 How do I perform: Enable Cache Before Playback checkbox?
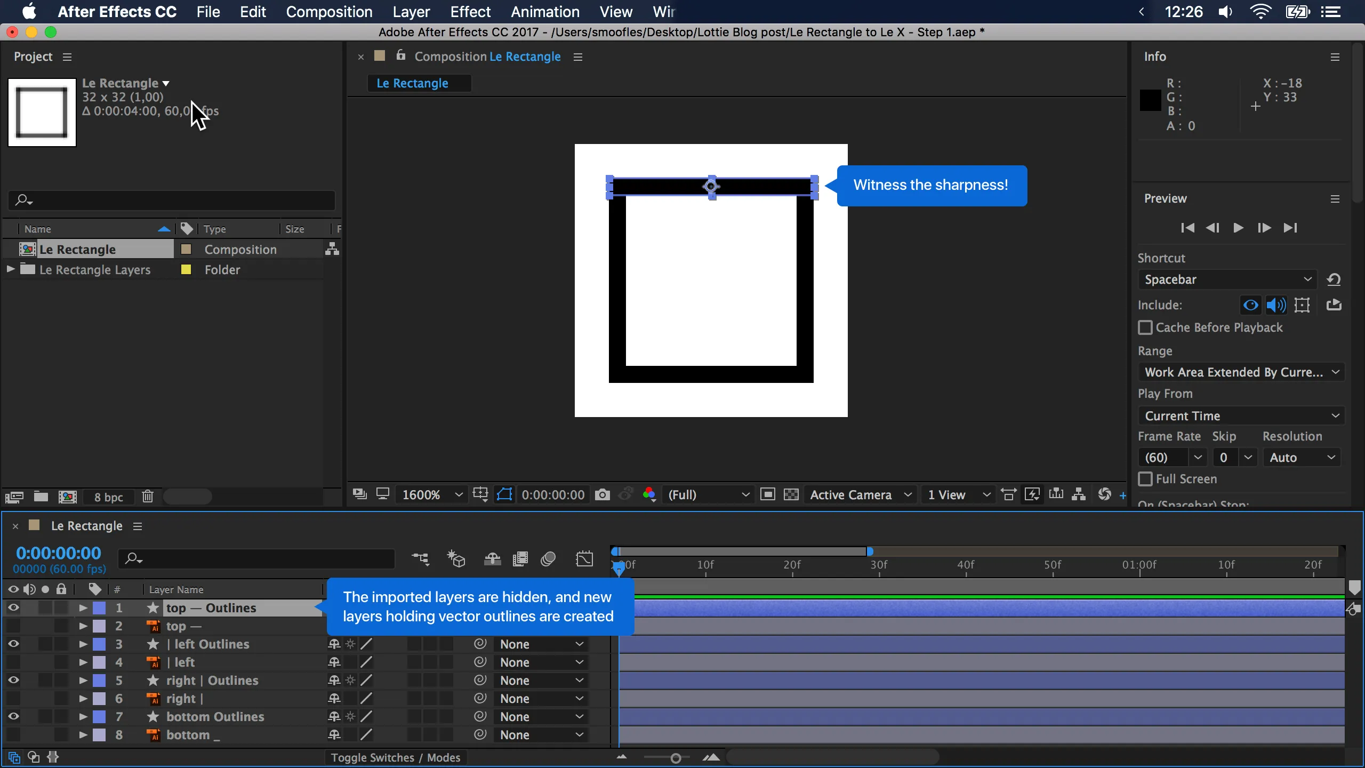point(1145,327)
